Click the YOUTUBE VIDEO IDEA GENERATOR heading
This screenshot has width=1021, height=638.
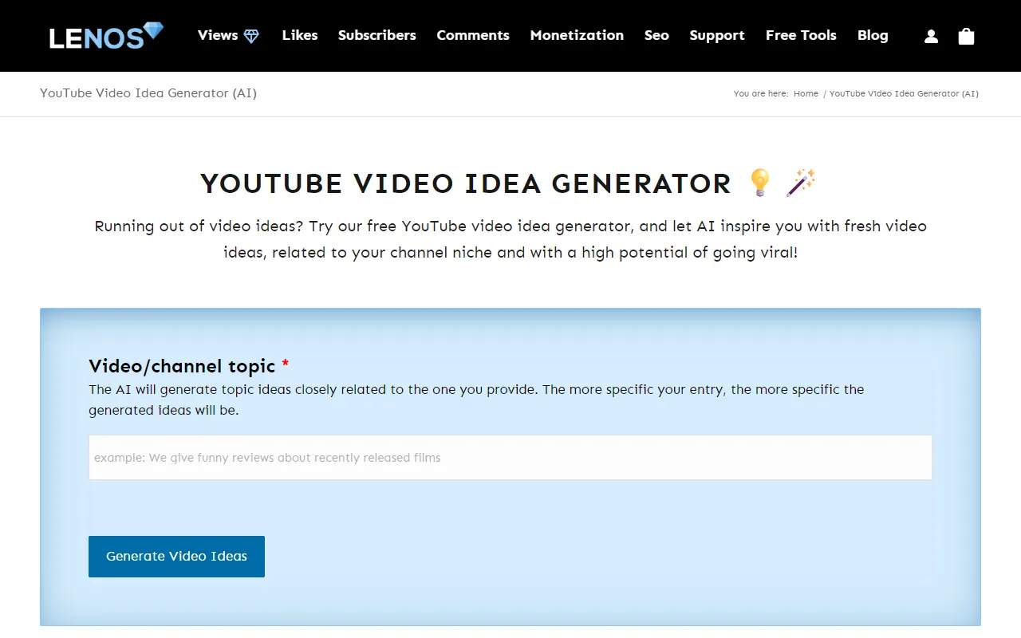466,183
